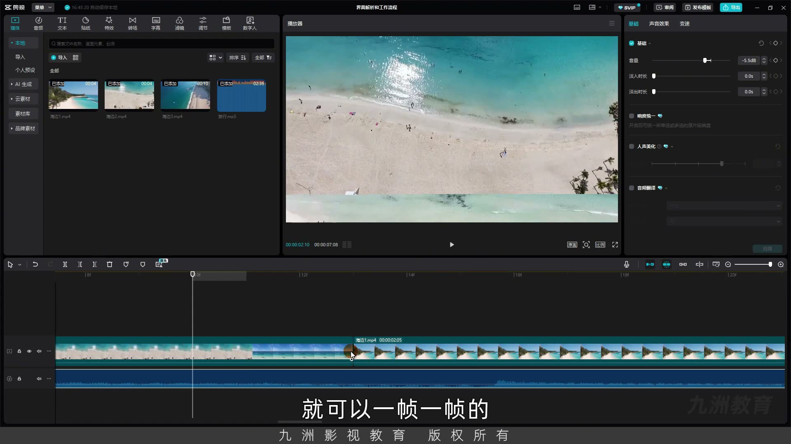Click the 音量 volume slider handle
The width and height of the screenshot is (791, 444).
(705, 60)
